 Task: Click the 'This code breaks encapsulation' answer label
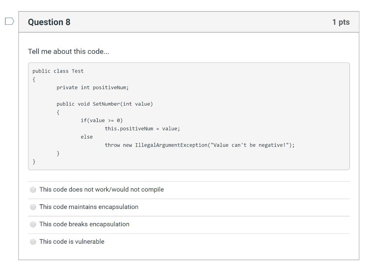[84, 224]
